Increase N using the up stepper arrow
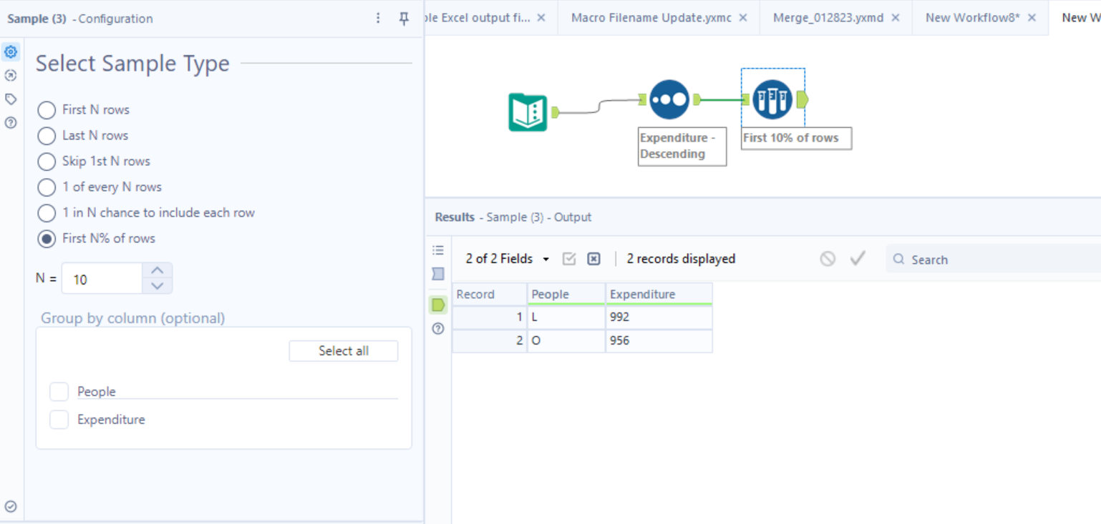Screen dimensions: 1101x524 pyautogui.click(x=159, y=271)
